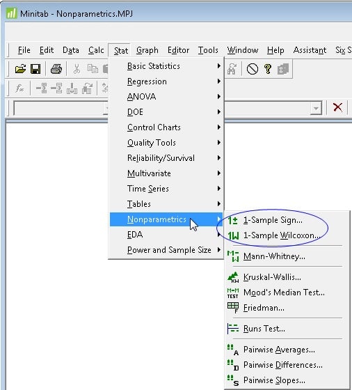Viewport: 352px width, 390px height.
Task: Open the Graph menu
Action: point(147,50)
